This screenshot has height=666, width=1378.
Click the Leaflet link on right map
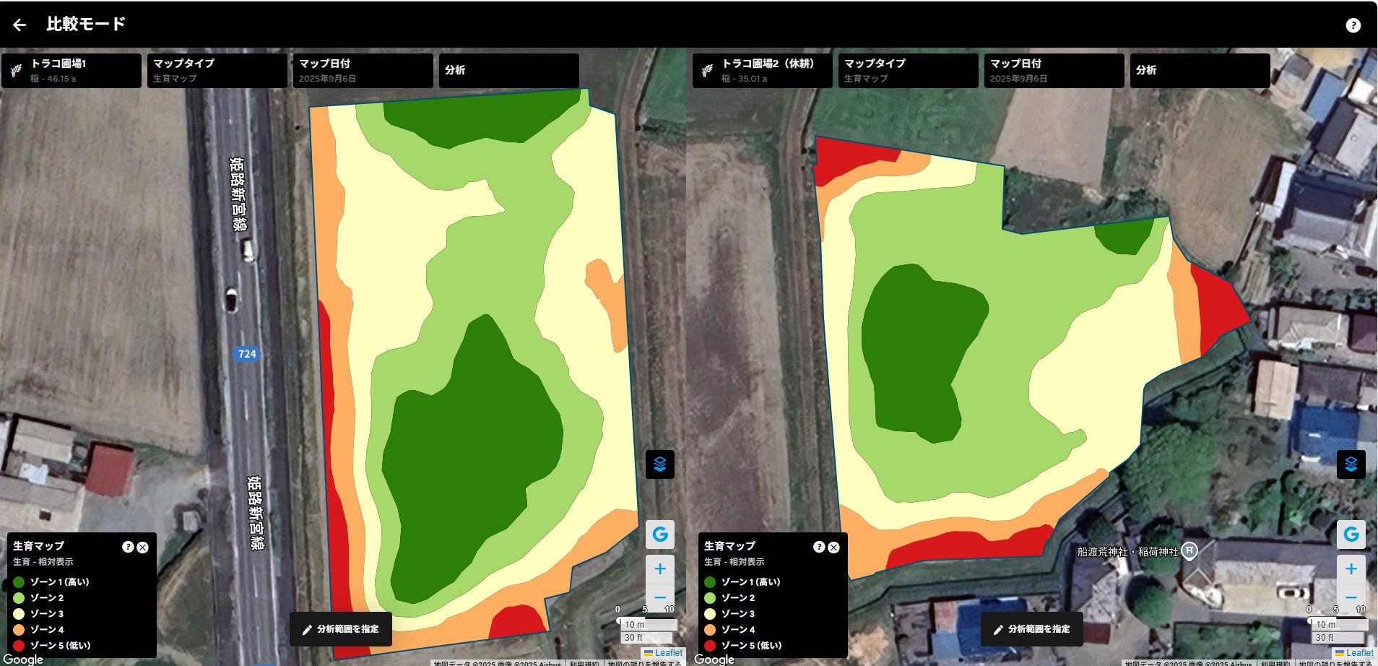click(x=1359, y=653)
